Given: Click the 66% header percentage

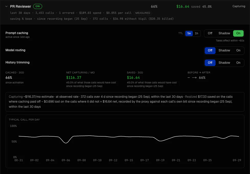Looking at the screenshot, I should pyautogui.click(x=154, y=7).
